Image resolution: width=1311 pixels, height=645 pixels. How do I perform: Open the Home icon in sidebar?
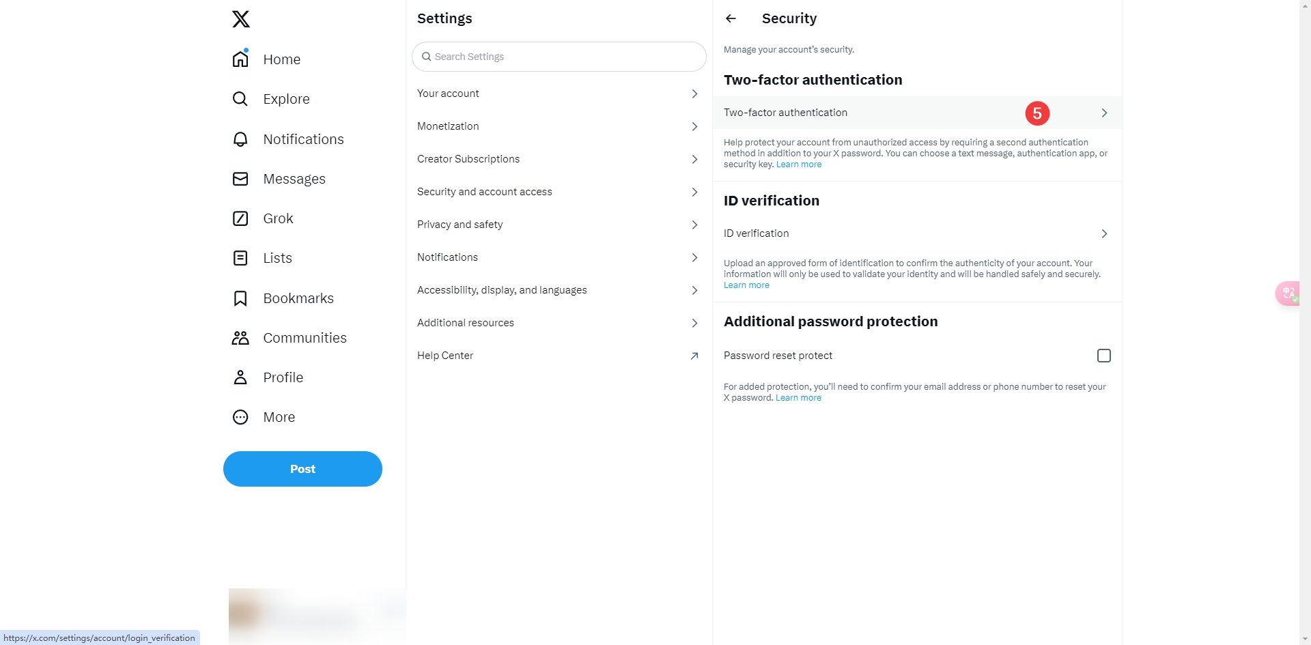coord(240,59)
